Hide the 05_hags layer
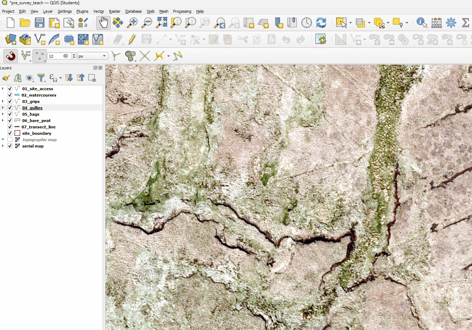 10,114
